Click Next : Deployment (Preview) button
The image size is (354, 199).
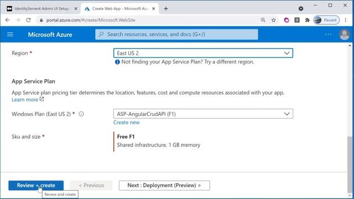click(164, 186)
